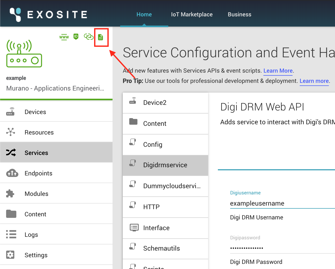Select the Home navigation tab
Screen dimensions: 335x269
(x=144, y=14)
